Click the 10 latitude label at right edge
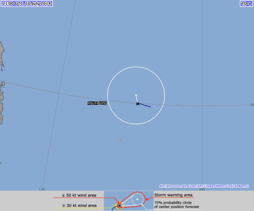The image size is (254, 211). tap(252, 105)
